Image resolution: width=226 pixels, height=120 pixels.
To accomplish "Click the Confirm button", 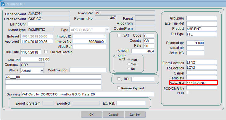I will 135,115.
